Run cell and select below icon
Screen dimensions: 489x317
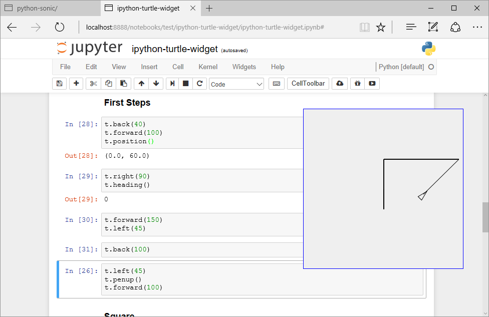click(172, 84)
